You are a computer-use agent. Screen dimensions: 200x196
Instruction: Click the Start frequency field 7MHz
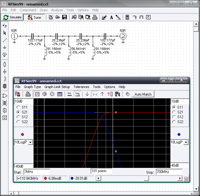37,172
